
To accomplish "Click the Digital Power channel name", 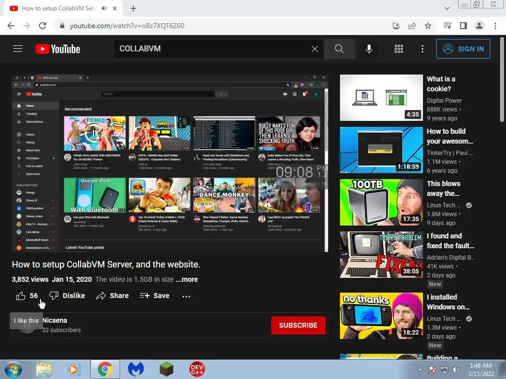I will [444, 101].
